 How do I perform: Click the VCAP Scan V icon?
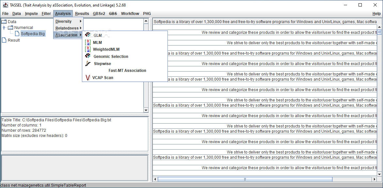[88, 78]
